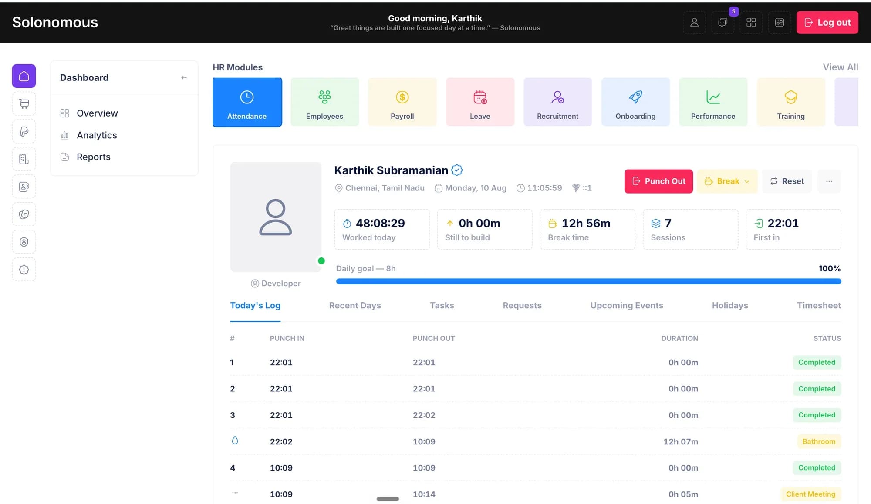This screenshot has height=504, width=871.
Task: Click the DURATION column header
Action: click(679, 338)
